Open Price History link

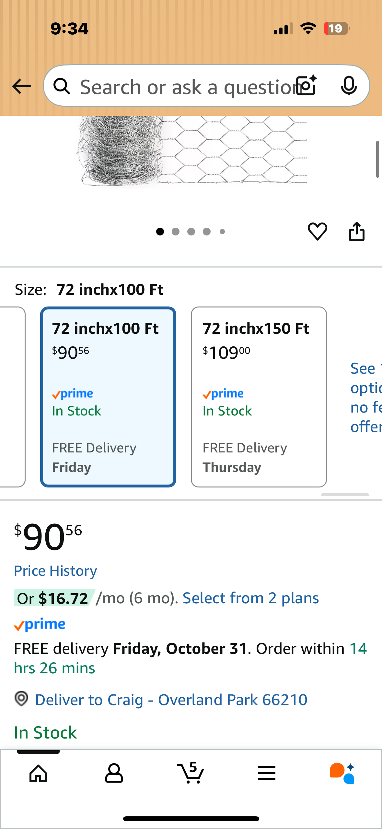(55, 571)
